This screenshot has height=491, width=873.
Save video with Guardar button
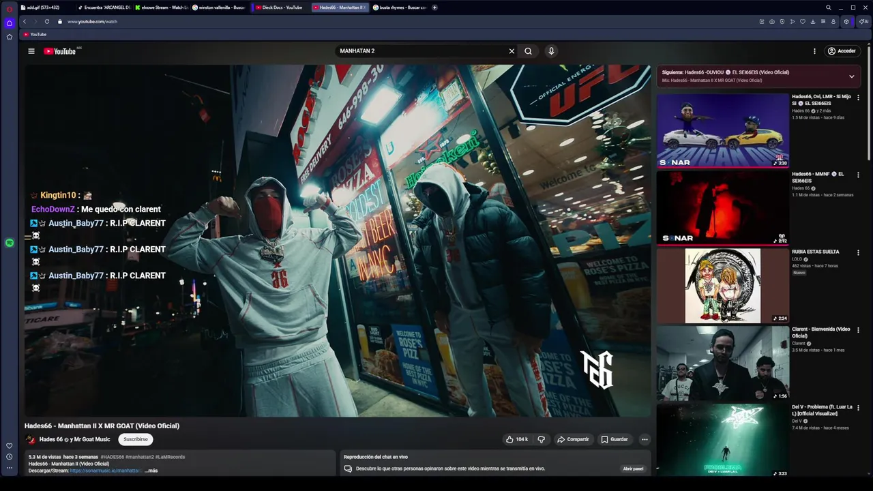point(614,439)
